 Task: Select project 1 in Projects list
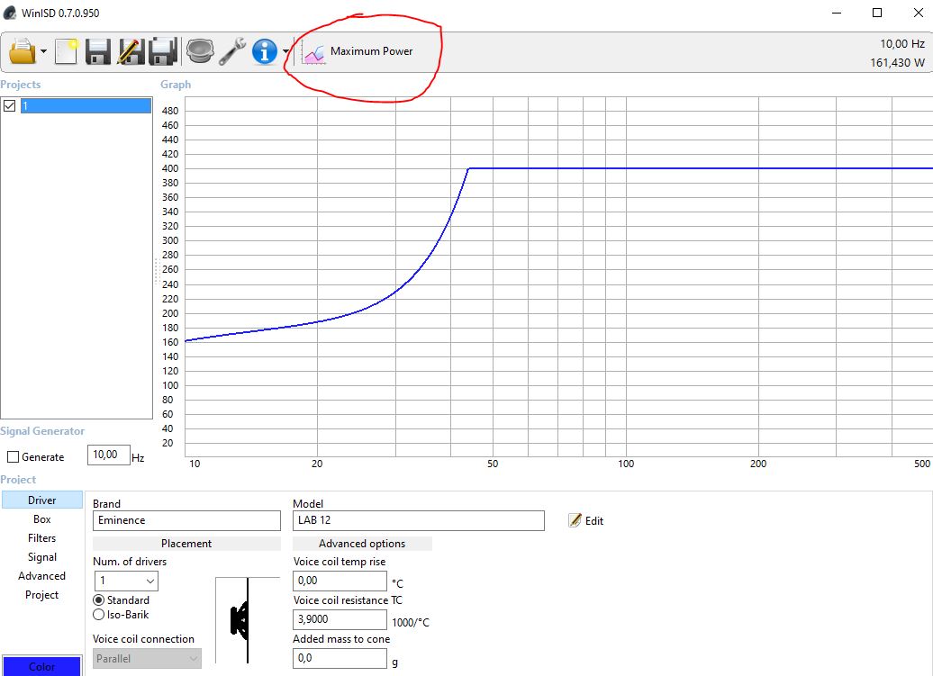click(x=86, y=106)
